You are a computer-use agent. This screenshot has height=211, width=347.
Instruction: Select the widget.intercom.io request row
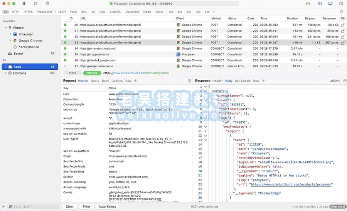coord(204,66)
